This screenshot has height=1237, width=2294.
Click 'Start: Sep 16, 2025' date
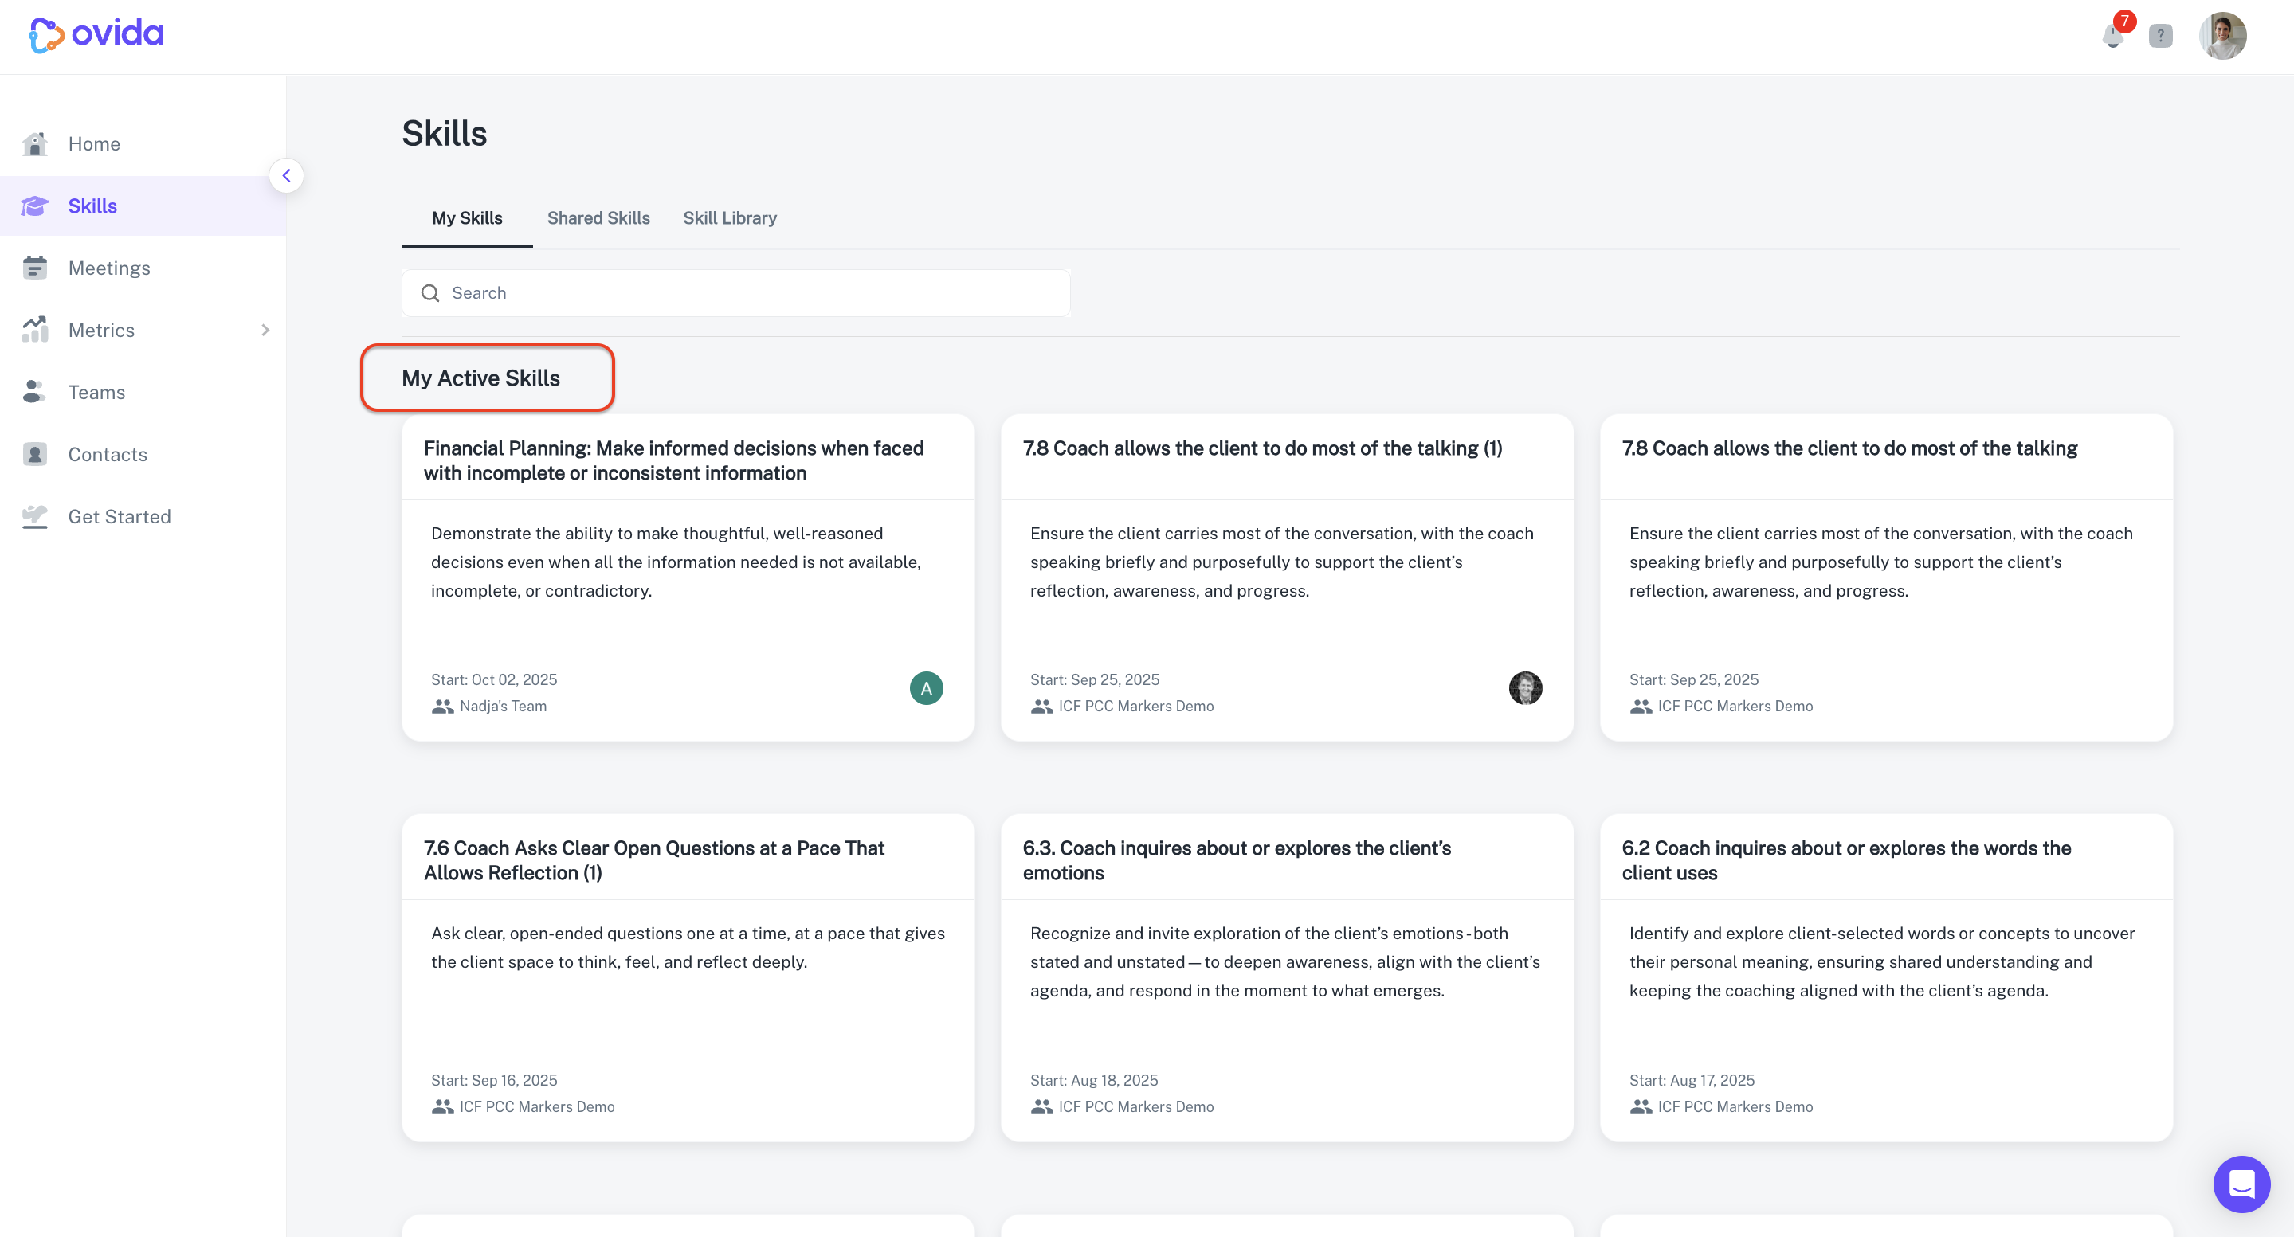coord(493,1079)
